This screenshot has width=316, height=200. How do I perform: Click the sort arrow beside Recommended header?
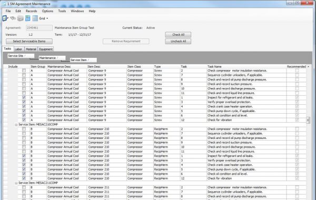[308, 67]
